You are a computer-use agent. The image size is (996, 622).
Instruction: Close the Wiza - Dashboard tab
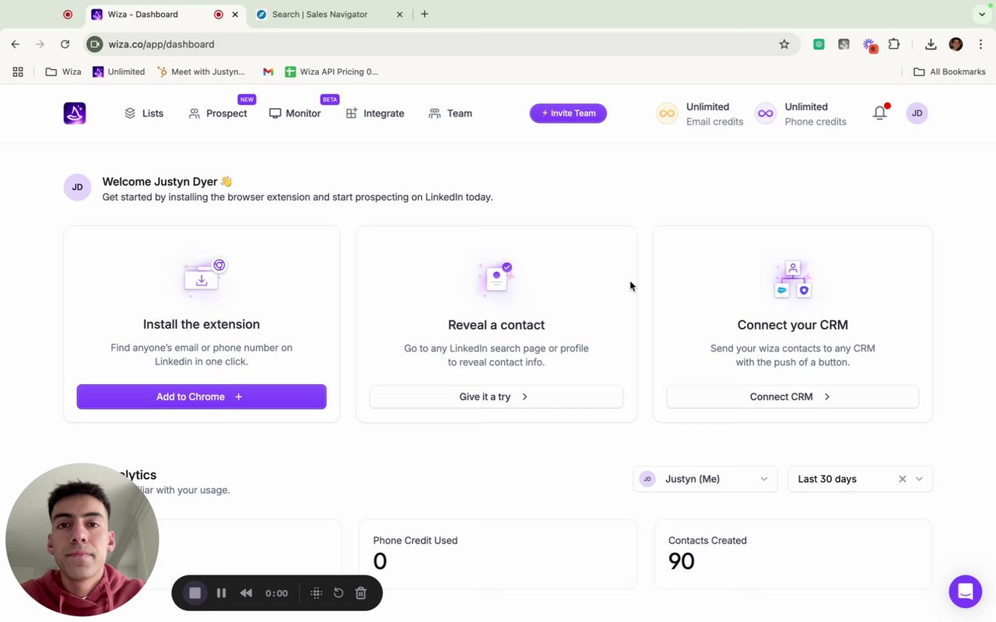[x=235, y=14]
